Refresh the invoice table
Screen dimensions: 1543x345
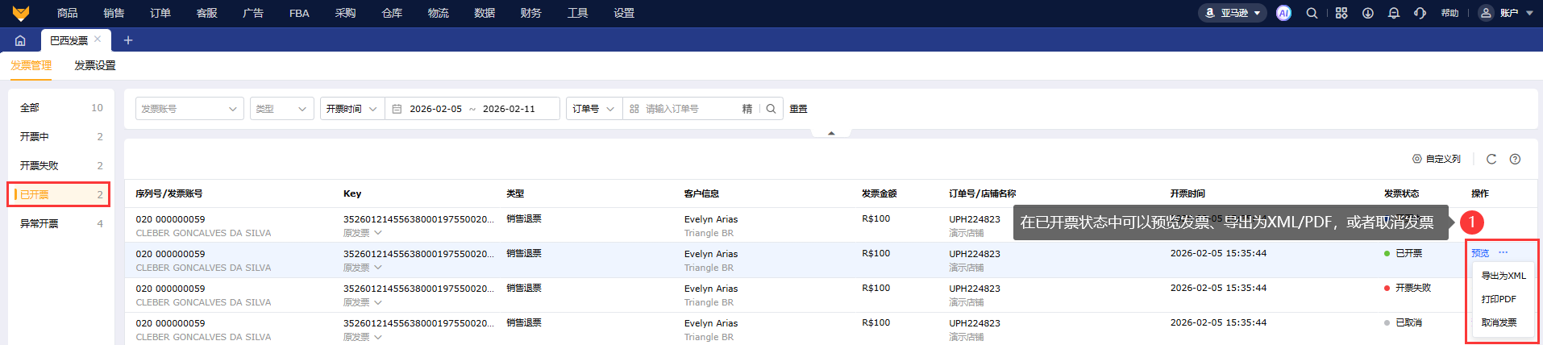(1491, 159)
